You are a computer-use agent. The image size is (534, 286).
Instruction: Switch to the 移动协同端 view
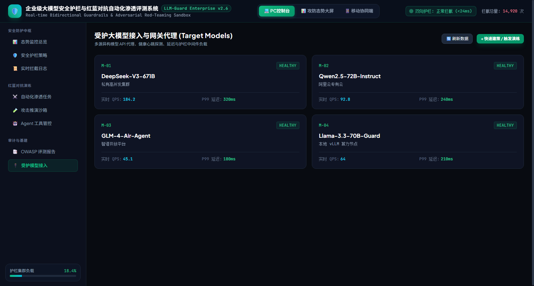point(359,11)
